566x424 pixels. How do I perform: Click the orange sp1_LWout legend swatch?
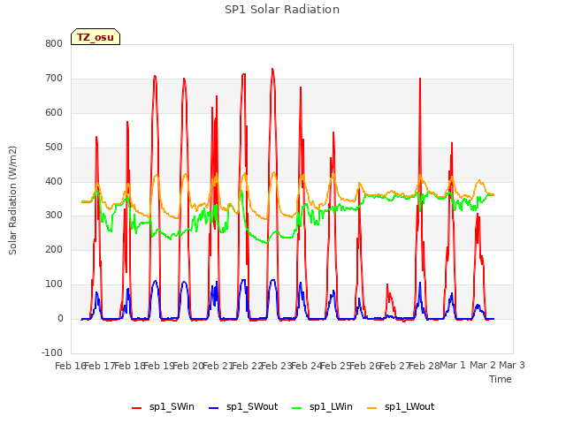click(x=371, y=408)
